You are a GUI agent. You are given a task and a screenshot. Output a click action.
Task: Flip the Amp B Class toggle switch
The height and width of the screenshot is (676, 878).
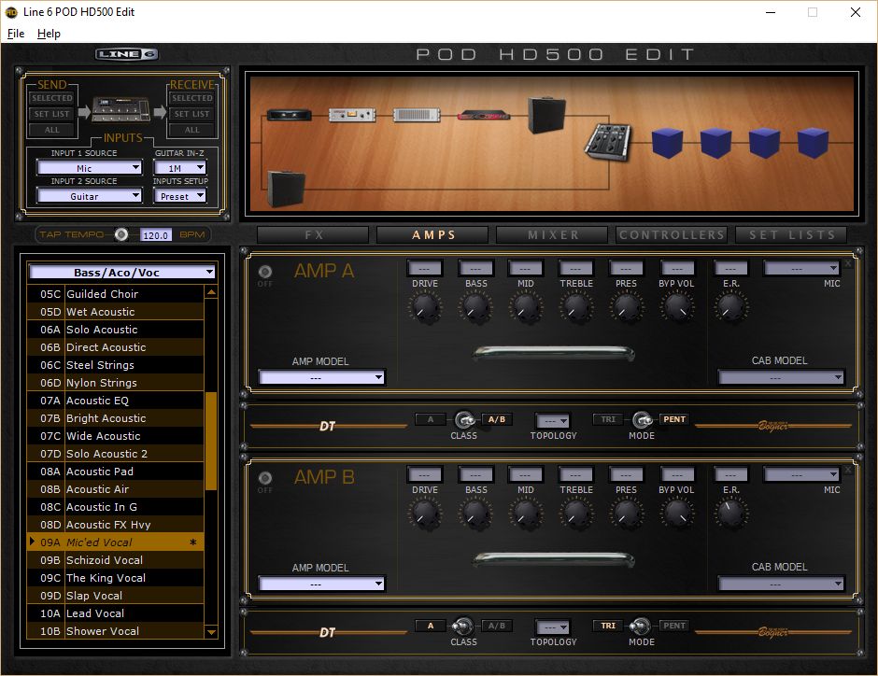click(463, 626)
